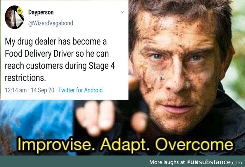Viewport: 245px width, 167px height.
Task: Click the "Stage 4" phrase in tweet
Action: 102,66
